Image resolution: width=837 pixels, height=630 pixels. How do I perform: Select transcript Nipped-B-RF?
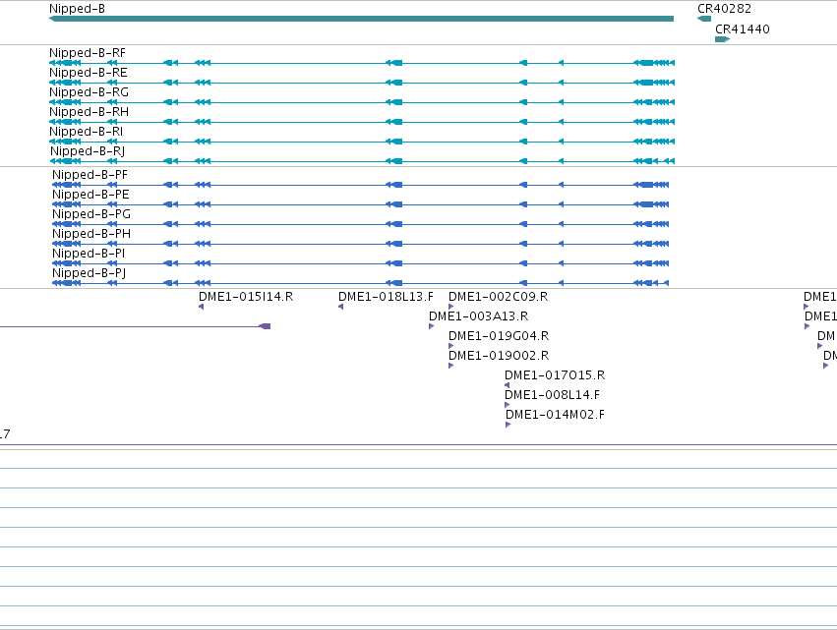pyautogui.click(x=362, y=63)
